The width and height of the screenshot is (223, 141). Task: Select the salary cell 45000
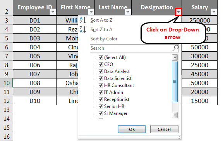pyautogui.click(x=199, y=74)
